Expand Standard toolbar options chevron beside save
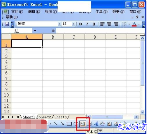The image size is (149, 135). (12, 25)
